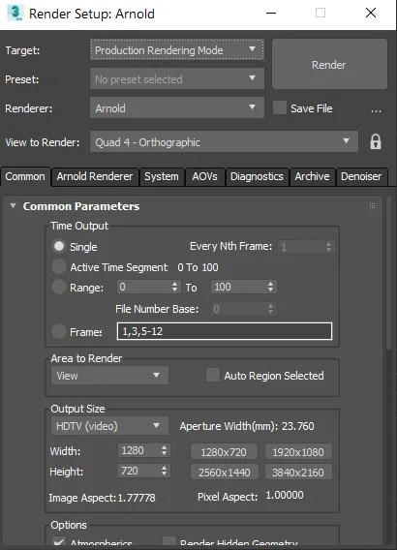This screenshot has width=397, height=550.
Task: Apply the 2560x1440 resolution preset
Action: (x=225, y=473)
